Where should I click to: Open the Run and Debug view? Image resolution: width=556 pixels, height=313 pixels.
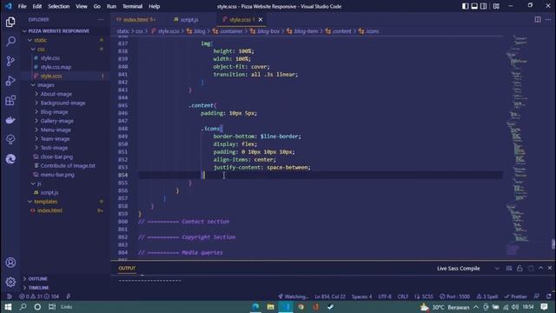pos(10,81)
